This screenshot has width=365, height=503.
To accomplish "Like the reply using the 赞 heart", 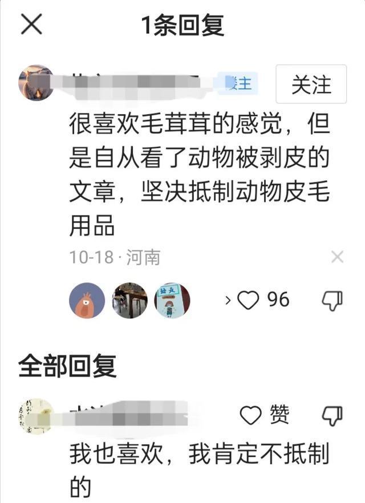I will 250,415.
